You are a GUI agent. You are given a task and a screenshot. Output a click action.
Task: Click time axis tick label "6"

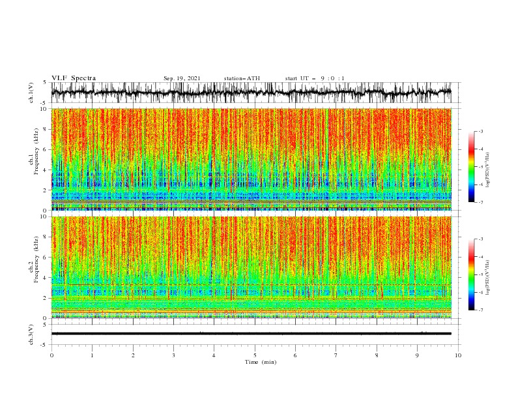click(x=295, y=355)
